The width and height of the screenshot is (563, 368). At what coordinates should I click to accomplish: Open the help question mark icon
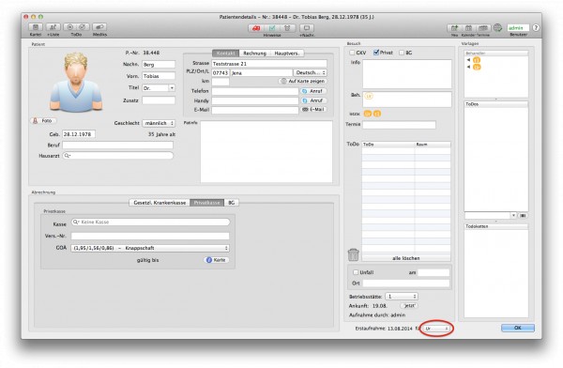[x=536, y=27]
